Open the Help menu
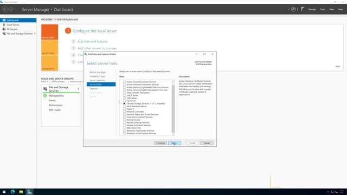Viewport: 347px width, 195px height. click(340, 9)
